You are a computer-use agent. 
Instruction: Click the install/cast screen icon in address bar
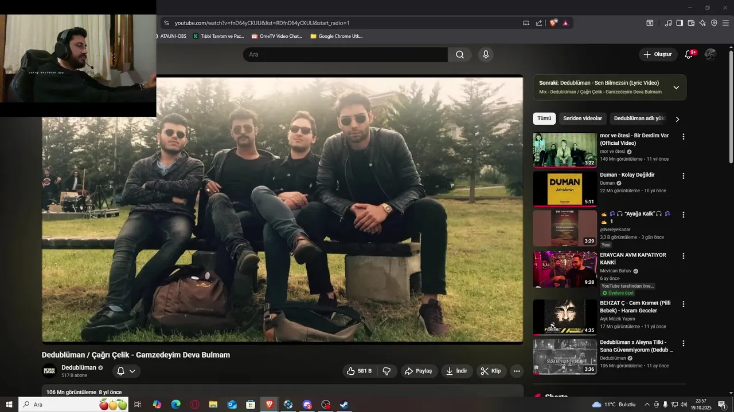tap(526, 23)
